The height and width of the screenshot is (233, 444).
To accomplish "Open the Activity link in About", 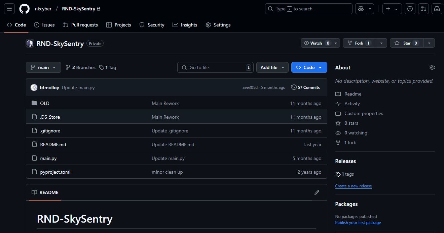I will 348,104.
